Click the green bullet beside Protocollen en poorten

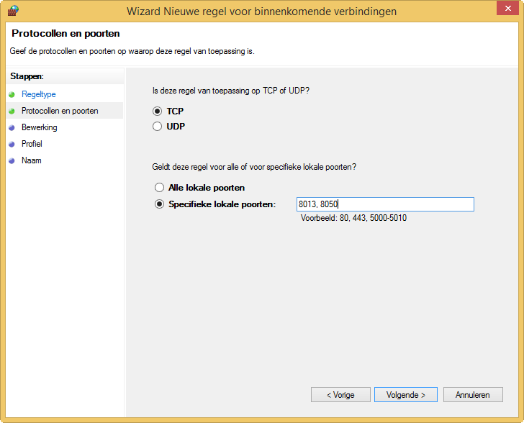pos(12,111)
